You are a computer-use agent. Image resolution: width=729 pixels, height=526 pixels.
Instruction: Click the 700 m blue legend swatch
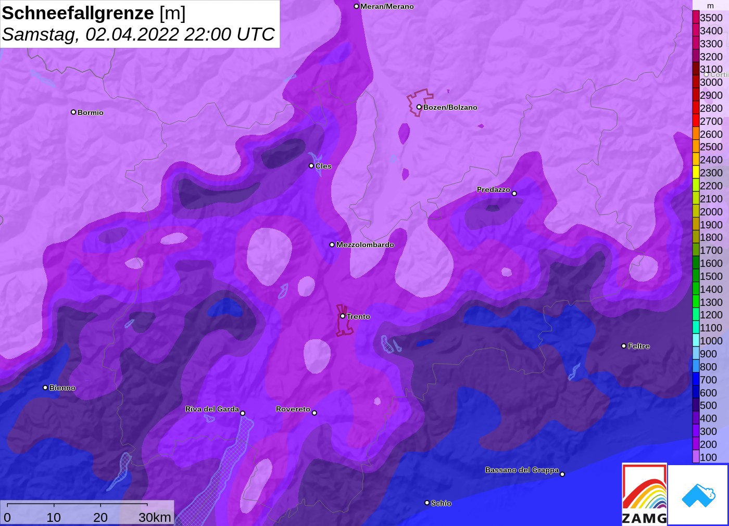click(x=696, y=379)
